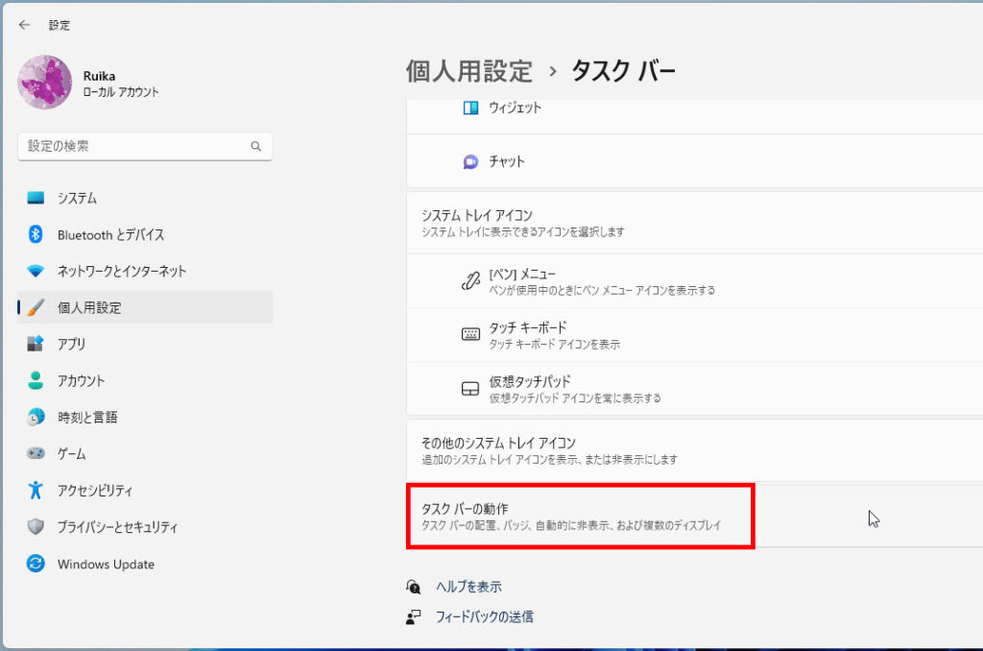Click the magnifier icon in the search box
This screenshot has height=651, width=983.
[x=255, y=147]
